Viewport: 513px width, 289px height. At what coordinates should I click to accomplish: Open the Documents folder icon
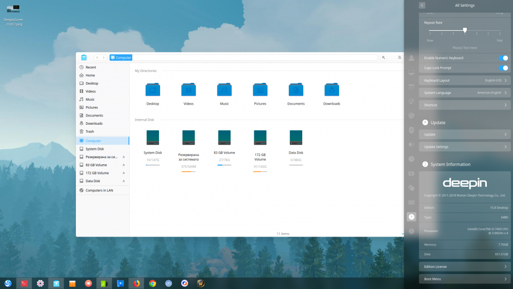point(296,90)
